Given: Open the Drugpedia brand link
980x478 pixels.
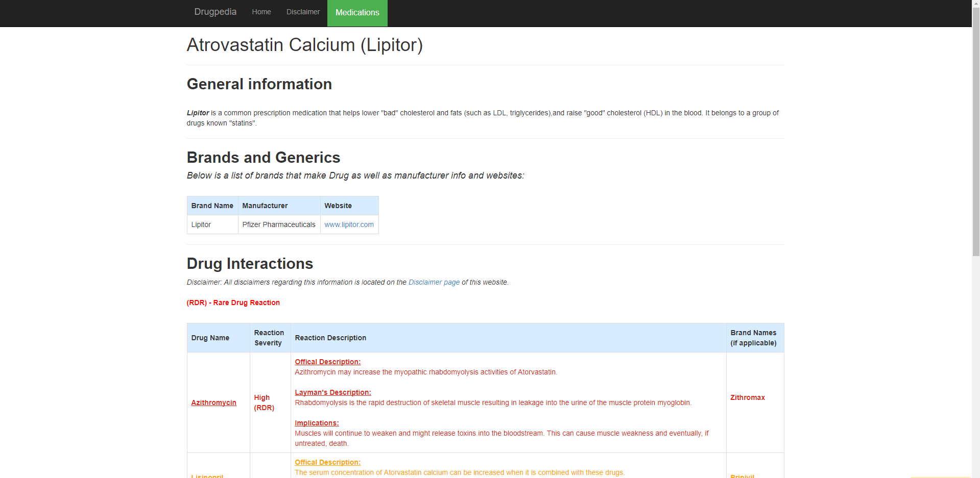Looking at the screenshot, I should click(215, 12).
